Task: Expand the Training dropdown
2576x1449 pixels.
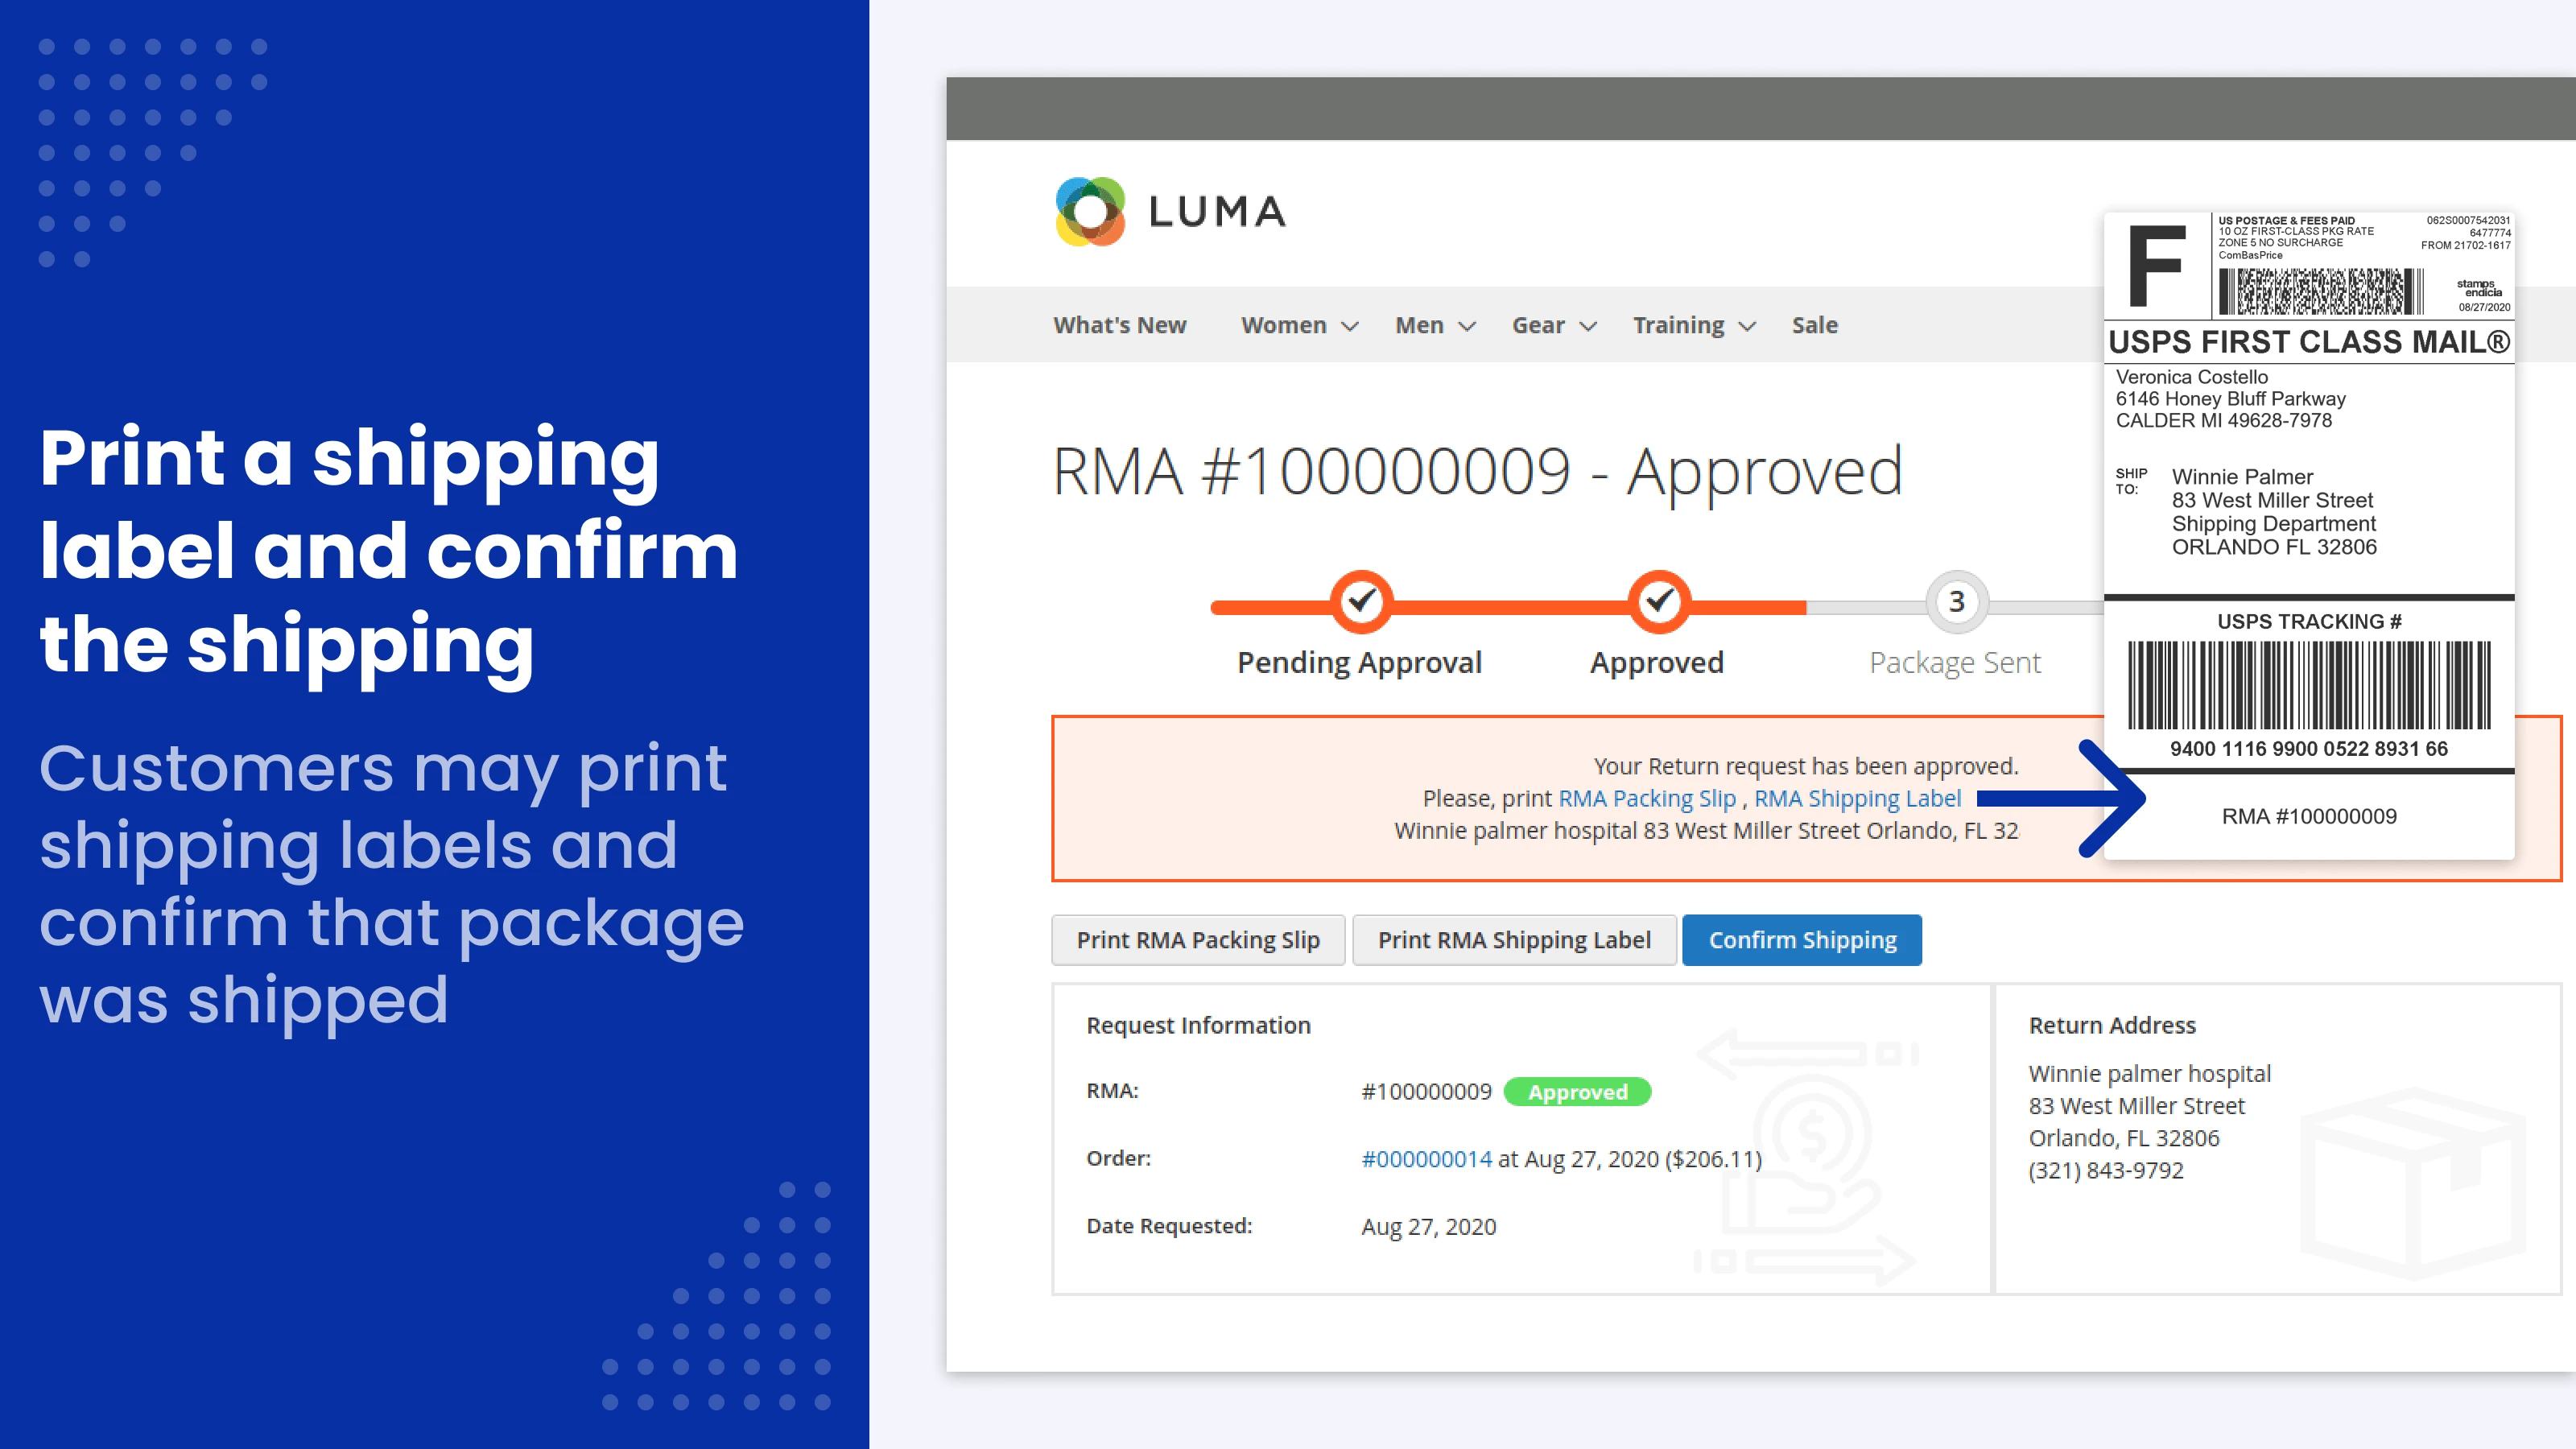Action: (x=1677, y=325)
